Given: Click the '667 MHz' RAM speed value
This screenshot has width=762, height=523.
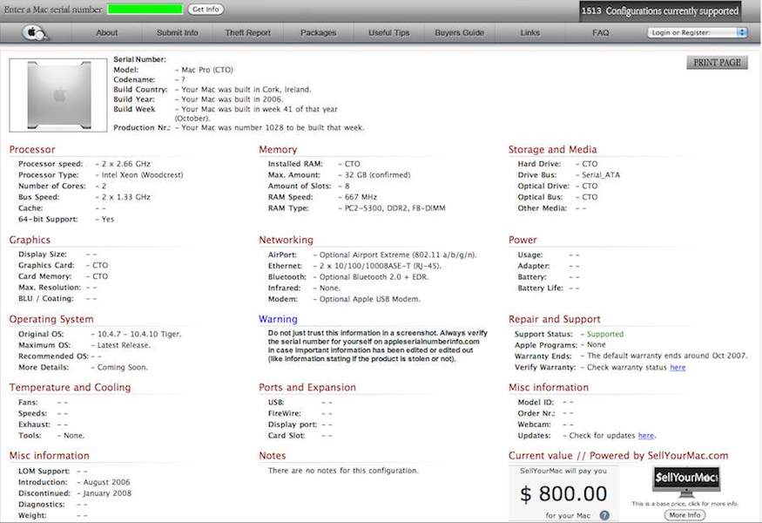Looking at the screenshot, I should (361, 197).
